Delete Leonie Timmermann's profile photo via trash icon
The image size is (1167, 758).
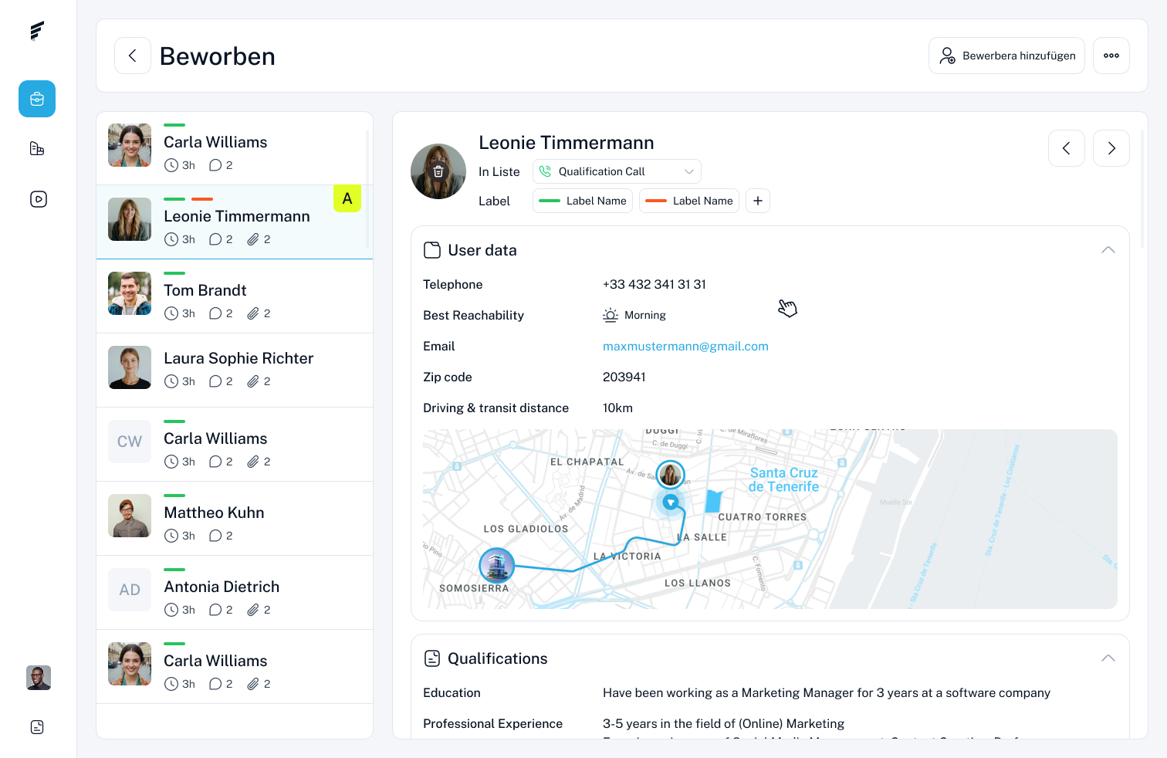(438, 171)
